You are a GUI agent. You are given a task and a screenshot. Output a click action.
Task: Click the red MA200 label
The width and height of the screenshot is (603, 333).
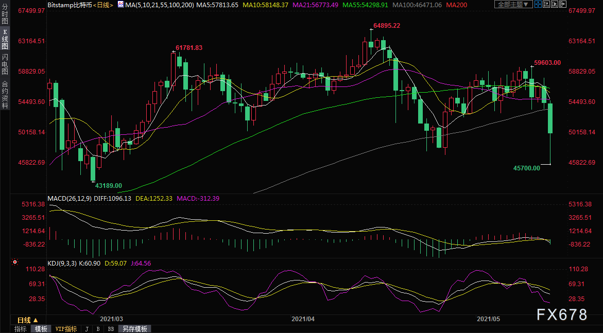point(457,5)
